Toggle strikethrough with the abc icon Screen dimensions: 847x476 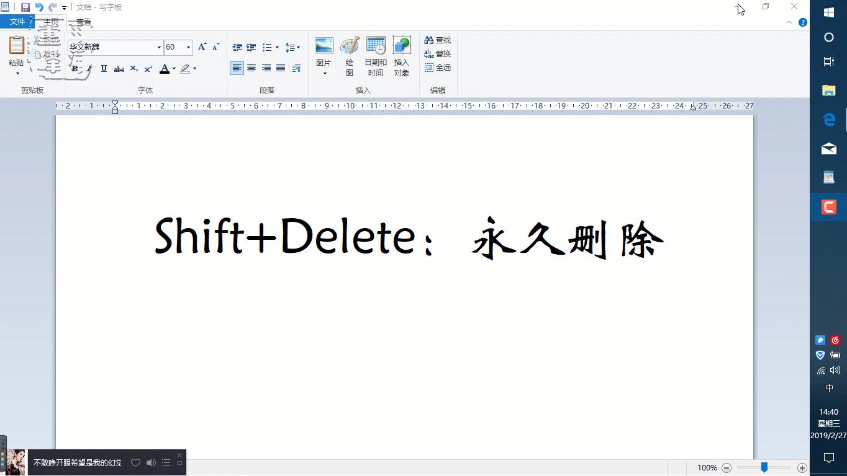click(x=119, y=69)
